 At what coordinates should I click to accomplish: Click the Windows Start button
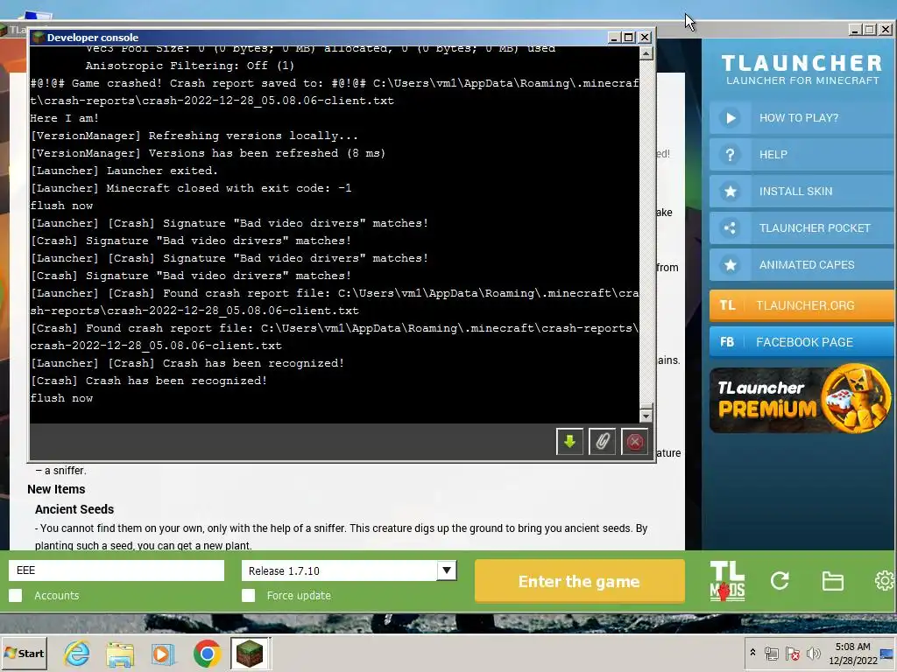point(24,654)
